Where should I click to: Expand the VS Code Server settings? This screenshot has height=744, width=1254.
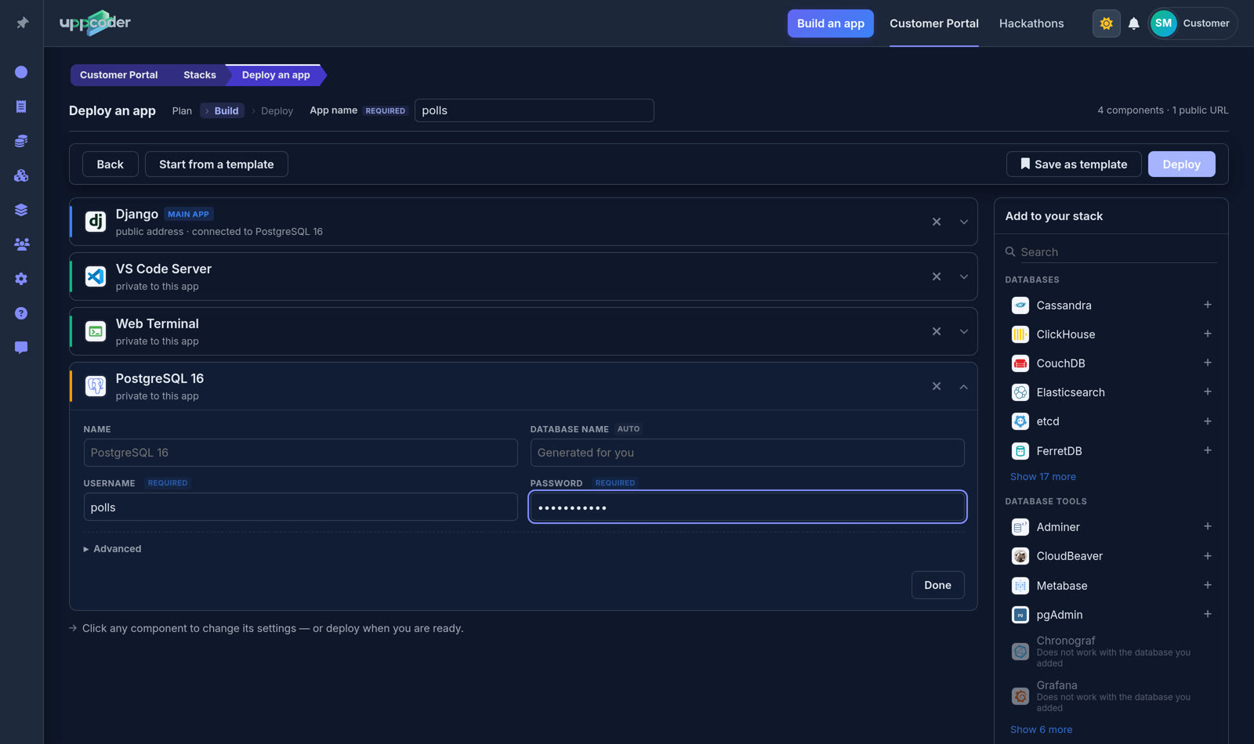coord(963,276)
